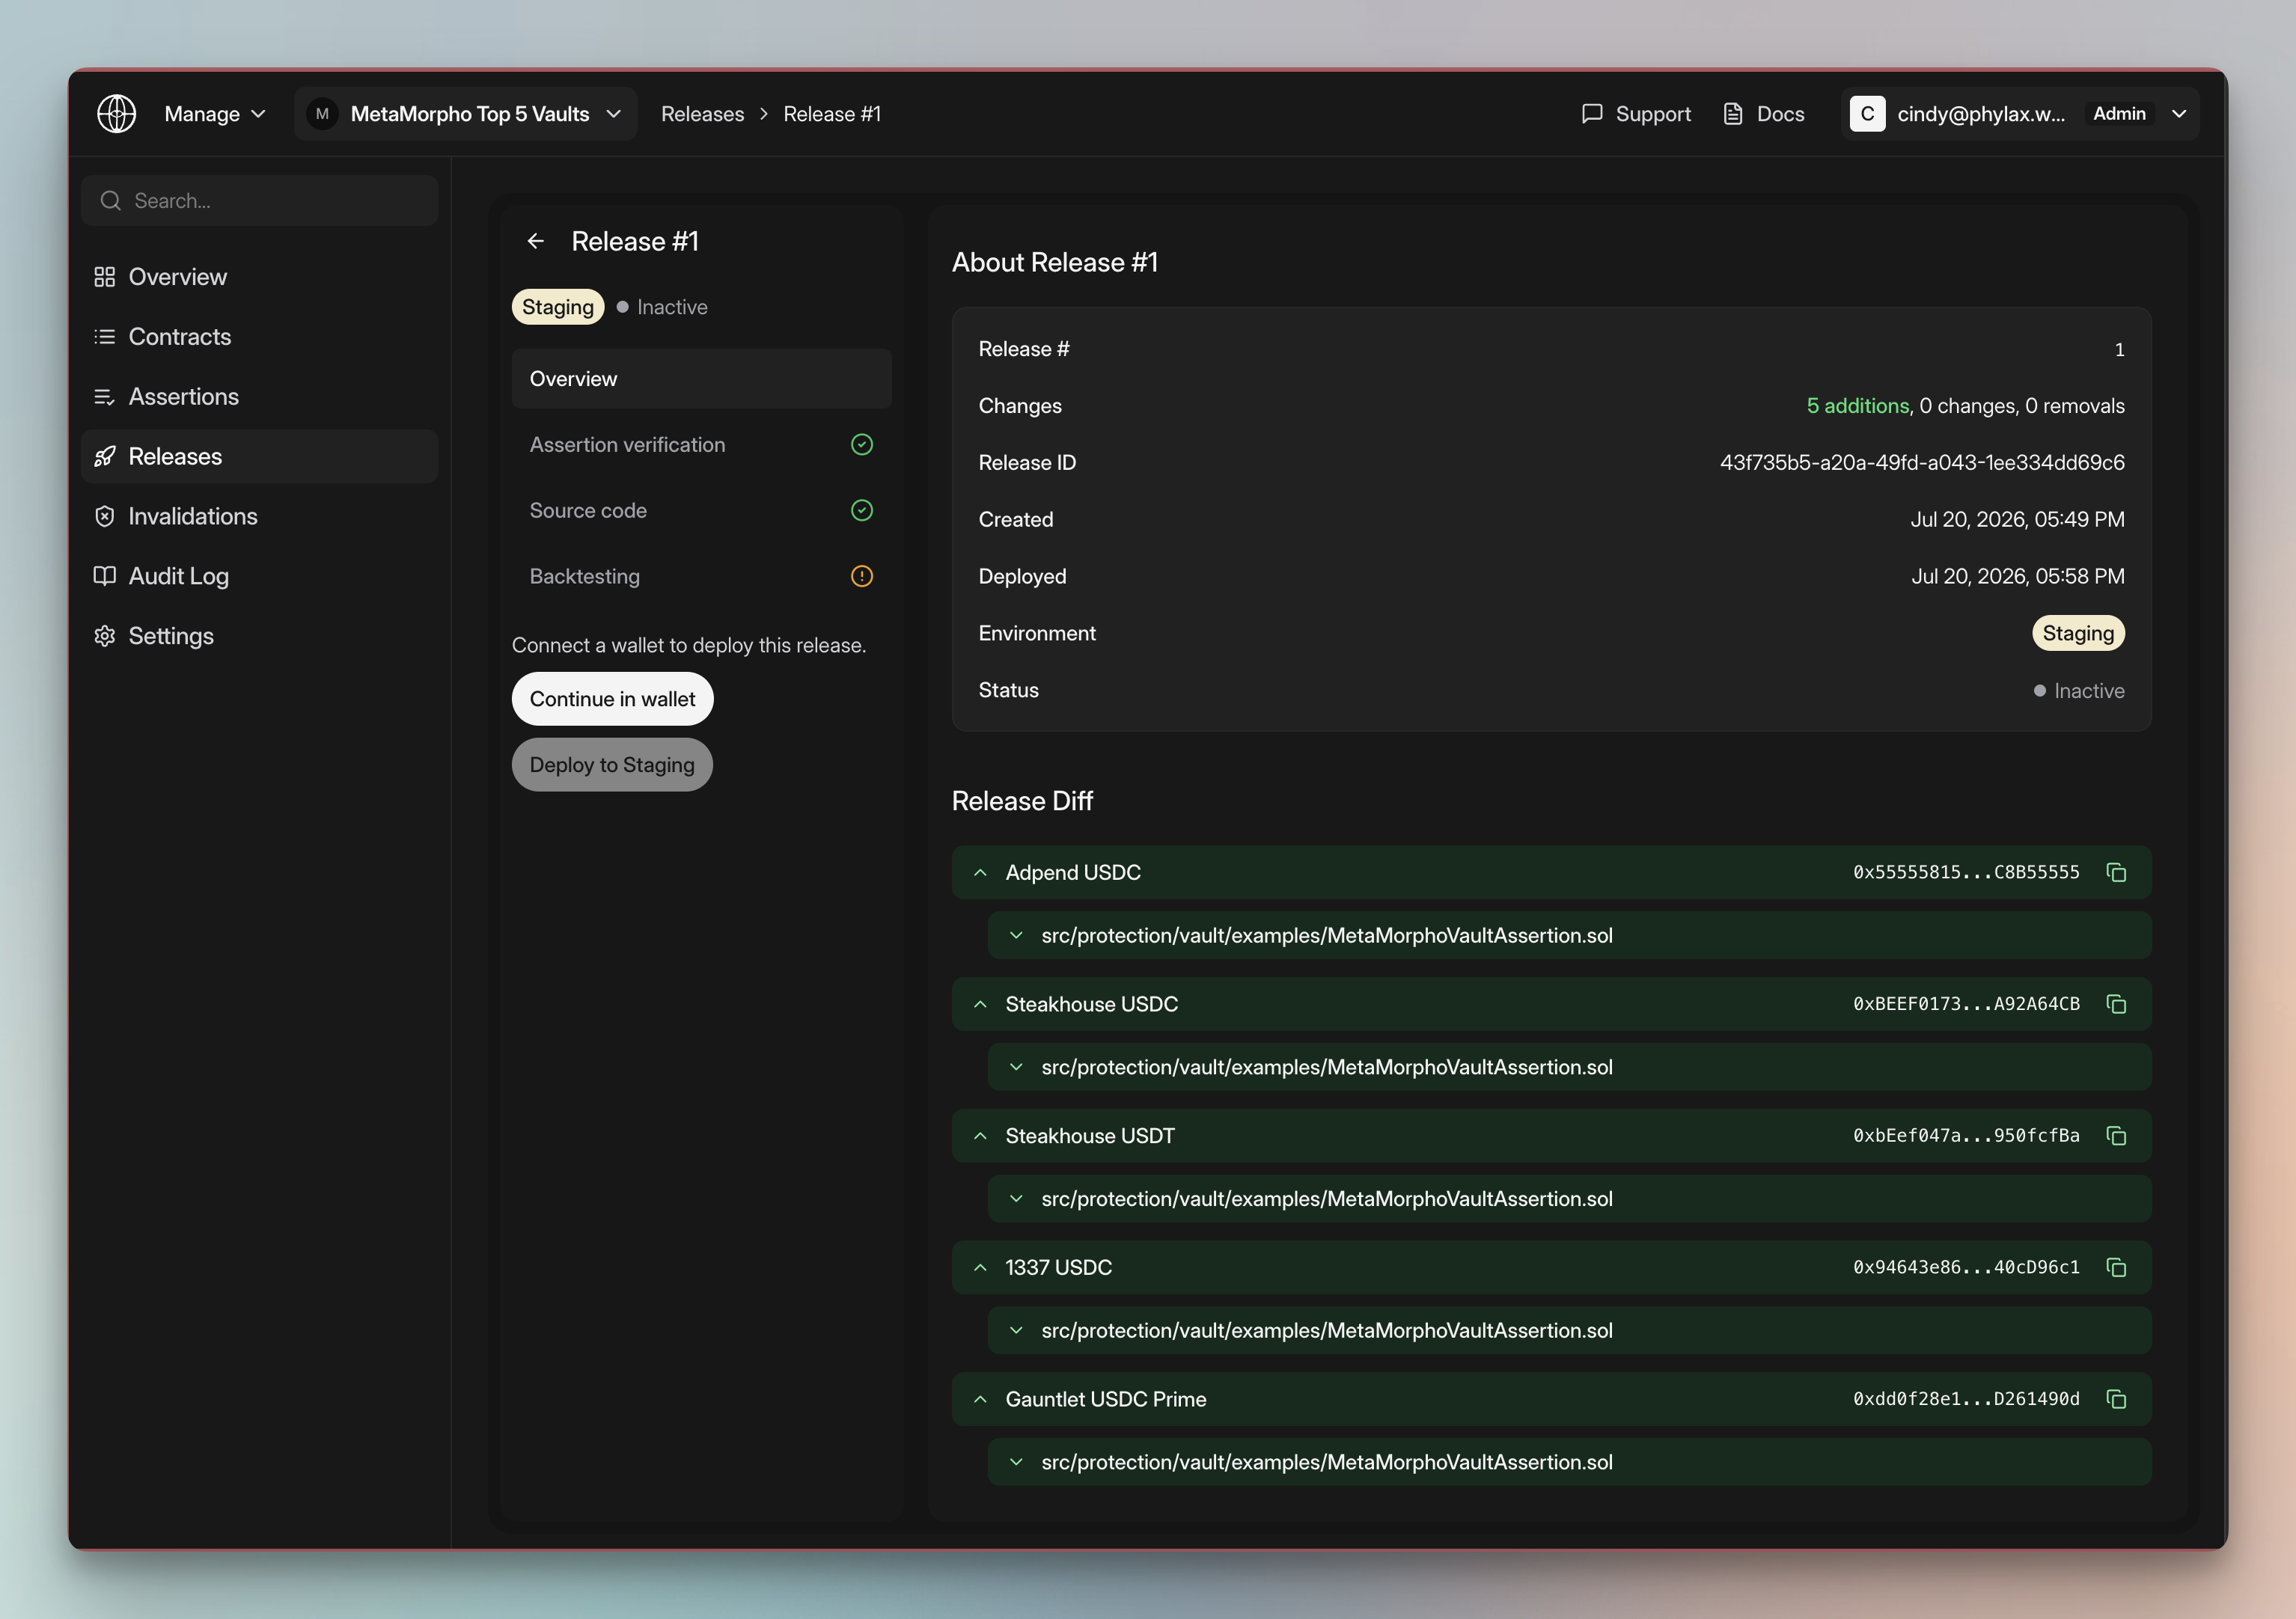The width and height of the screenshot is (2296, 1619).
Task: Click the Assertion verification green check icon
Action: [862, 445]
